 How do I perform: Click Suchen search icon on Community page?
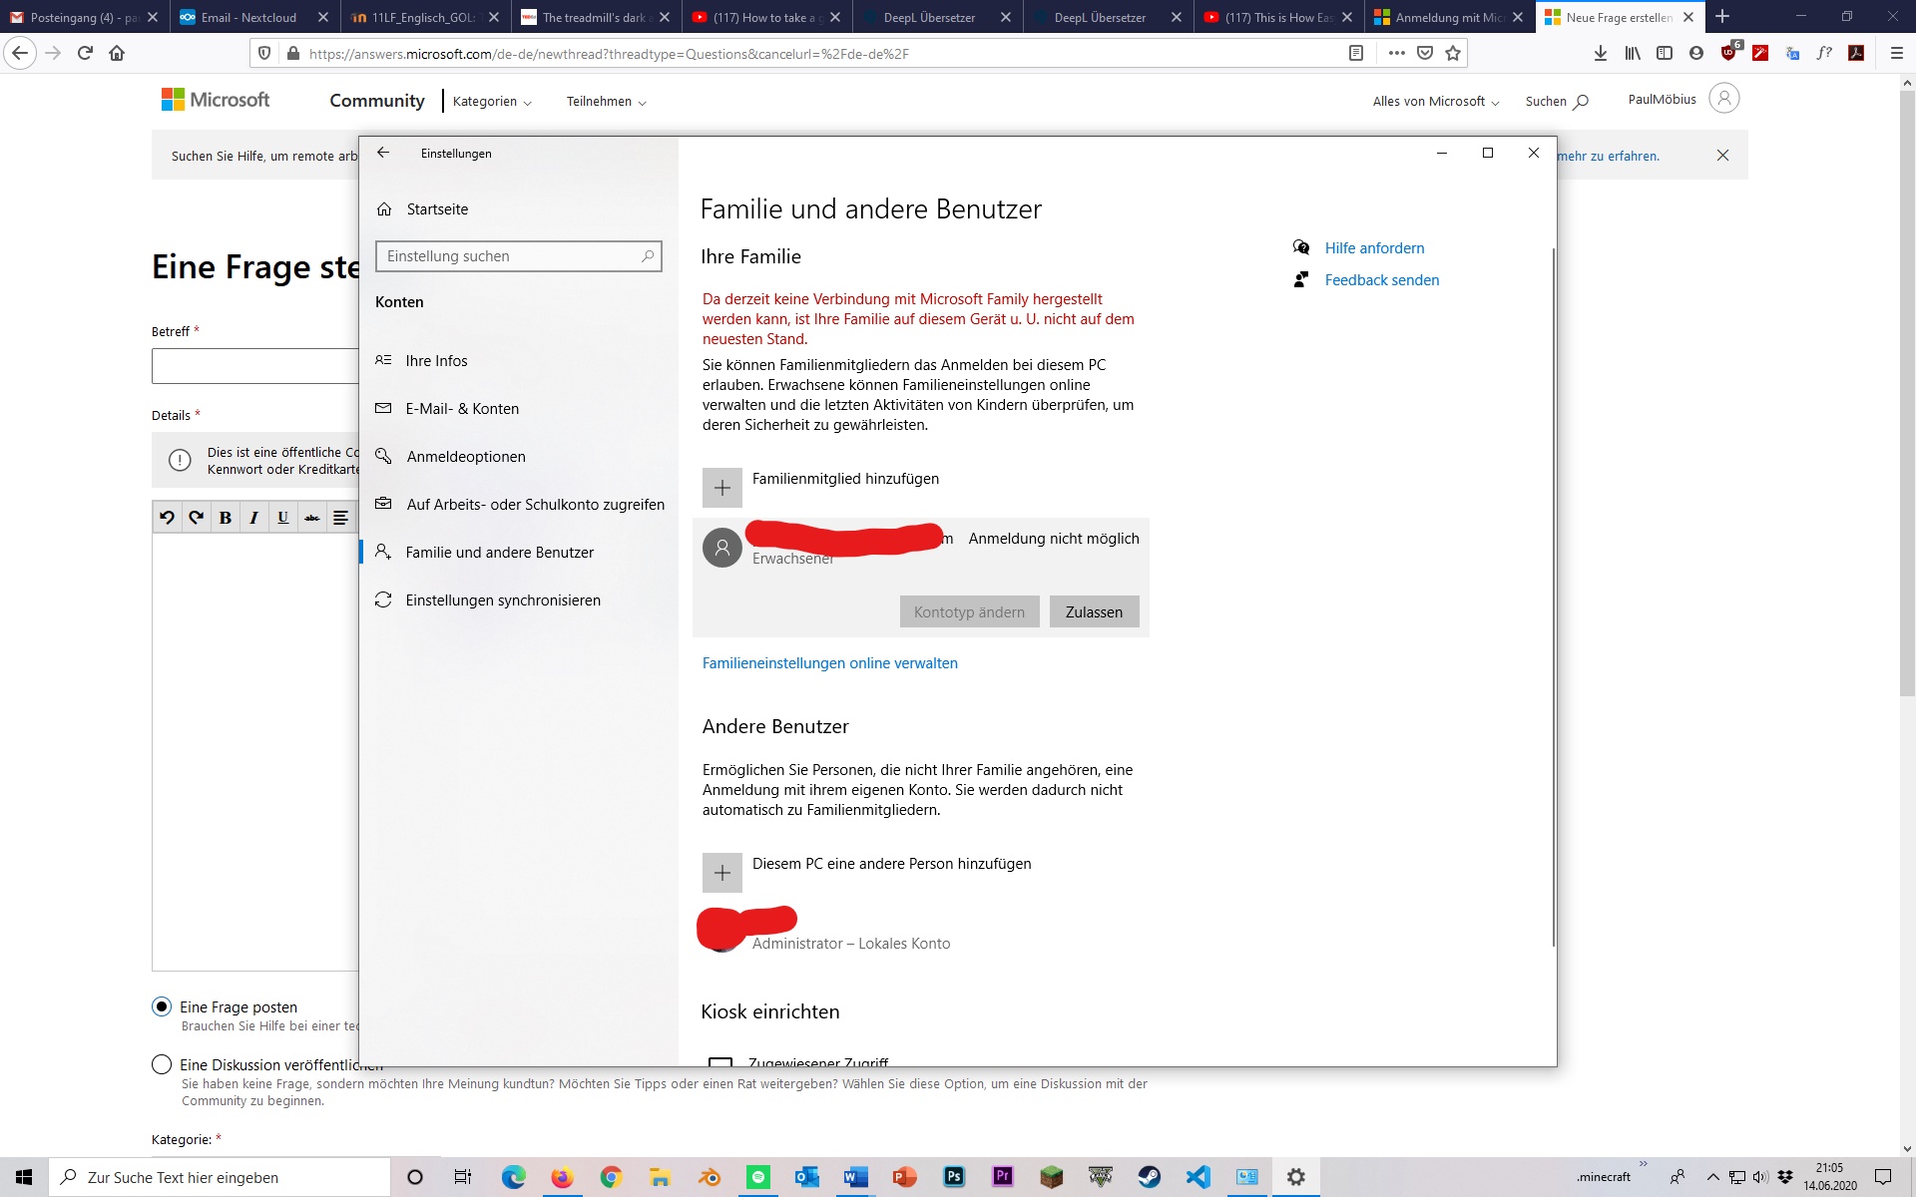[1581, 102]
